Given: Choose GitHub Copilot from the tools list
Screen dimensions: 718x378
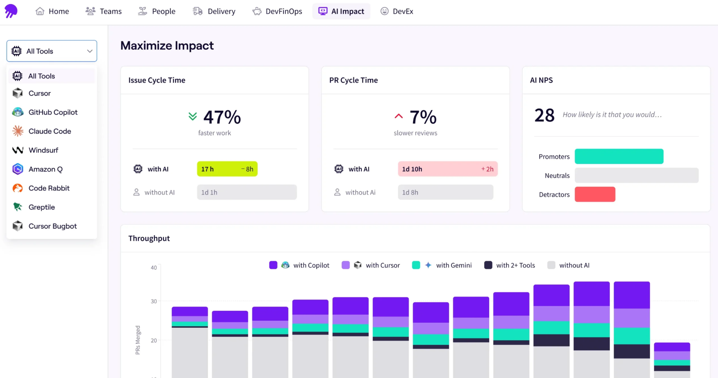Looking at the screenshot, I should pos(52,112).
